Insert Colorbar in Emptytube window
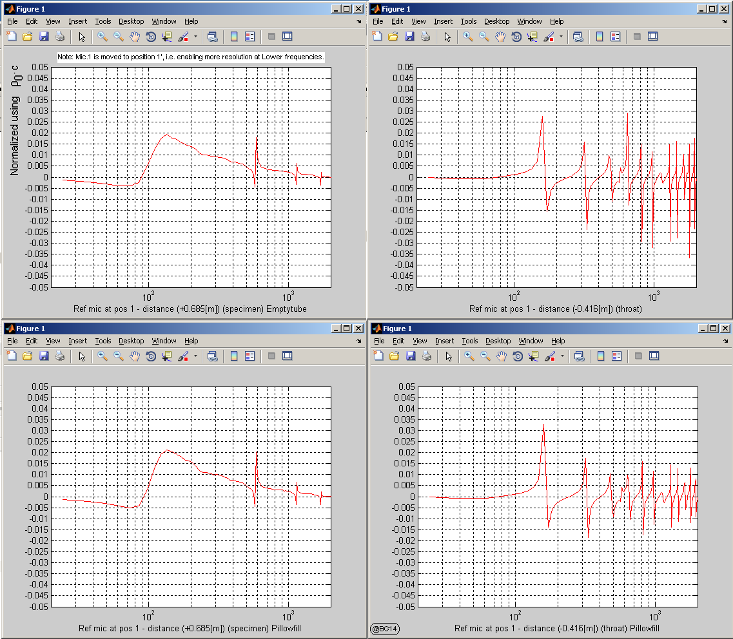This screenshot has height=639, width=733. pyautogui.click(x=234, y=37)
